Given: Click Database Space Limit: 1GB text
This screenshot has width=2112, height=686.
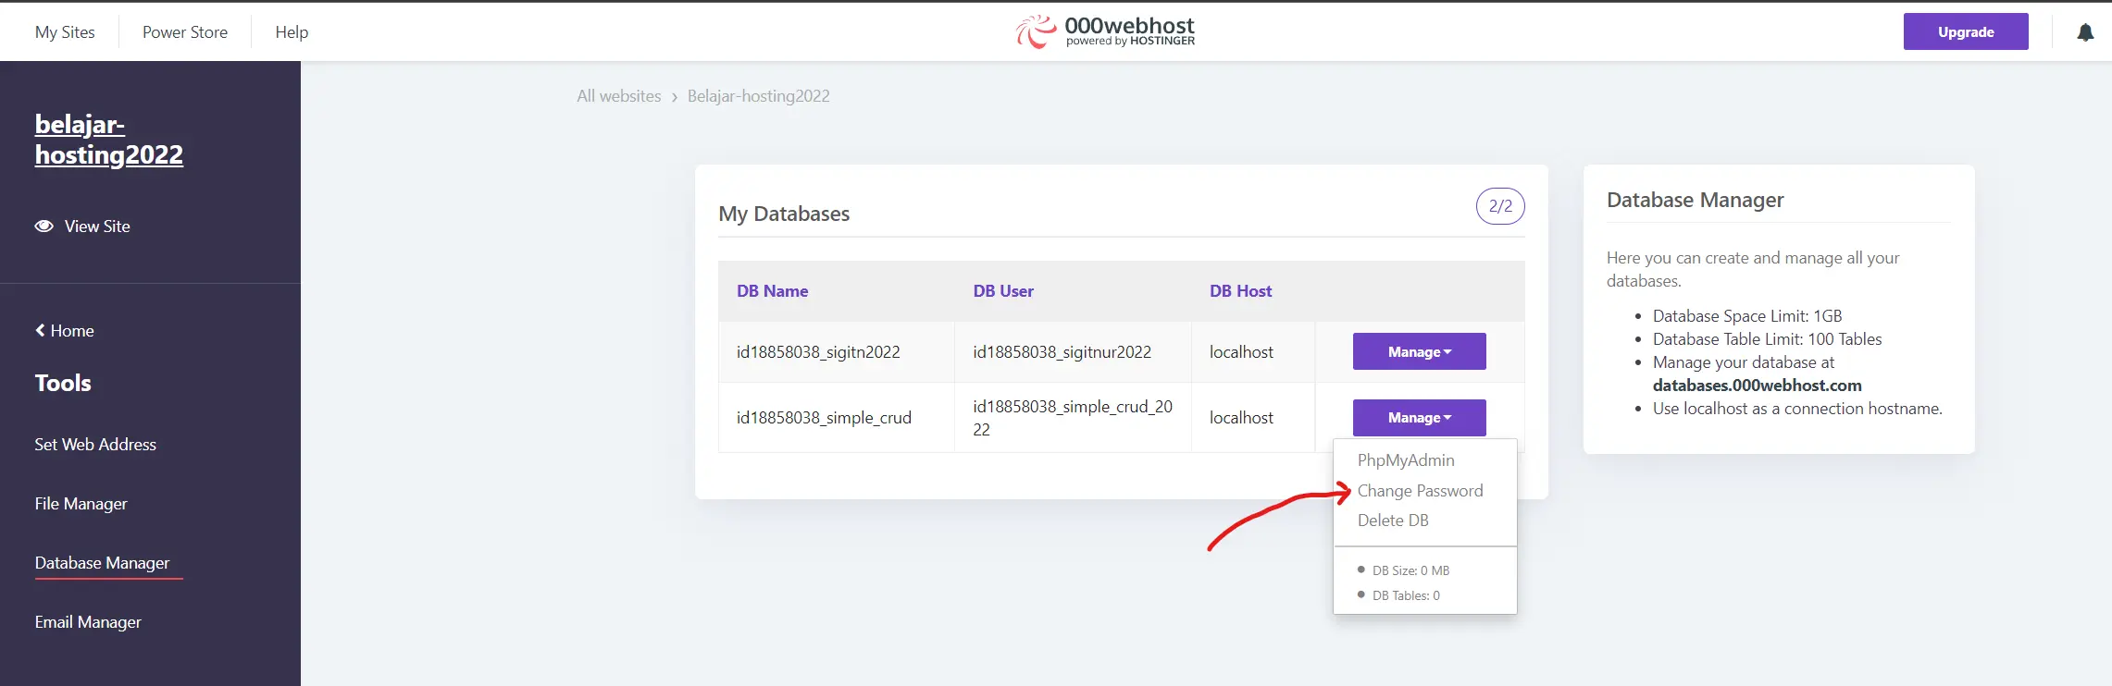Looking at the screenshot, I should click(x=1747, y=316).
